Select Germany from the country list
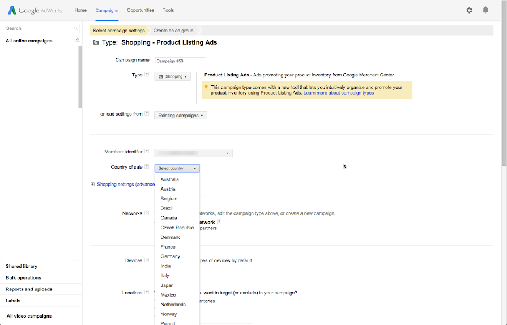Viewport: 507px width, 325px height. 170,256
